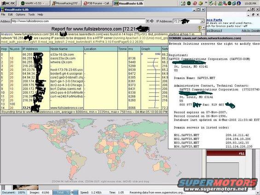Click the NS1.SAVVIS.NET entry in whois popup
Screen dimensions: 260x195
(x=186, y=135)
